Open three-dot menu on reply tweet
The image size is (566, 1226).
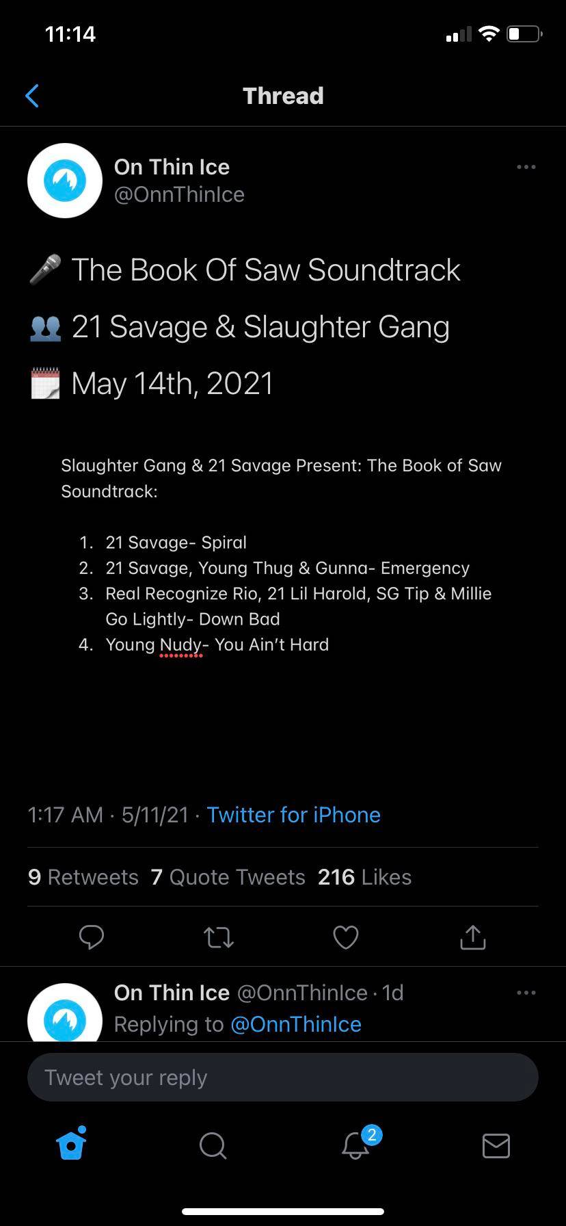[x=526, y=993]
